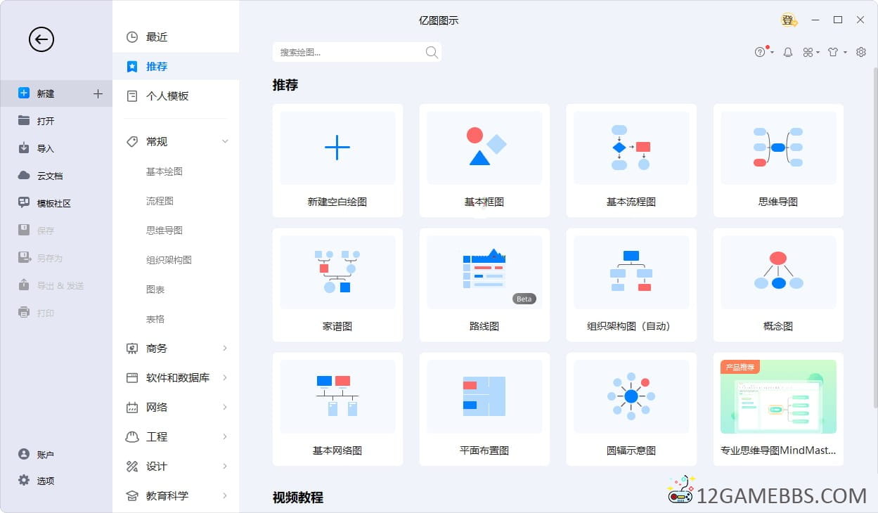The width and height of the screenshot is (878, 513).
Task: Open the help question mark dropdown
Action: (763, 52)
